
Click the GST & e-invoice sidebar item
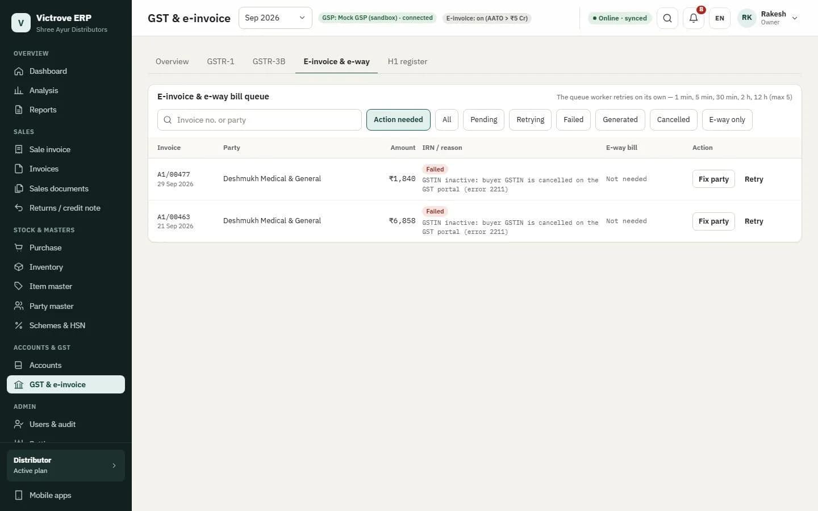(x=66, y=384)
